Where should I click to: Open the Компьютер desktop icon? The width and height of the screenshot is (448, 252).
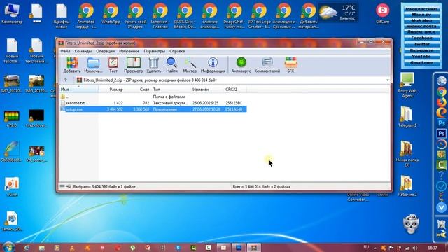(x=12, y=14)
